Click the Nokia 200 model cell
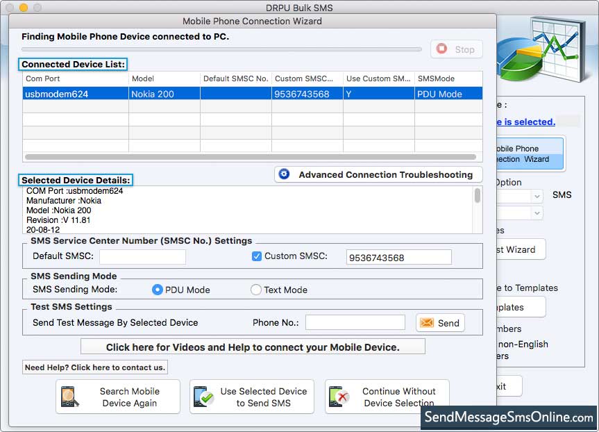This screenshot has height=432, width=599. tap(164, 94)
